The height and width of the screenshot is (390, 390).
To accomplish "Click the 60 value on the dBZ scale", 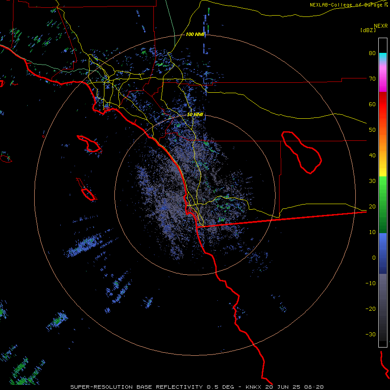I will click(372, 104).
